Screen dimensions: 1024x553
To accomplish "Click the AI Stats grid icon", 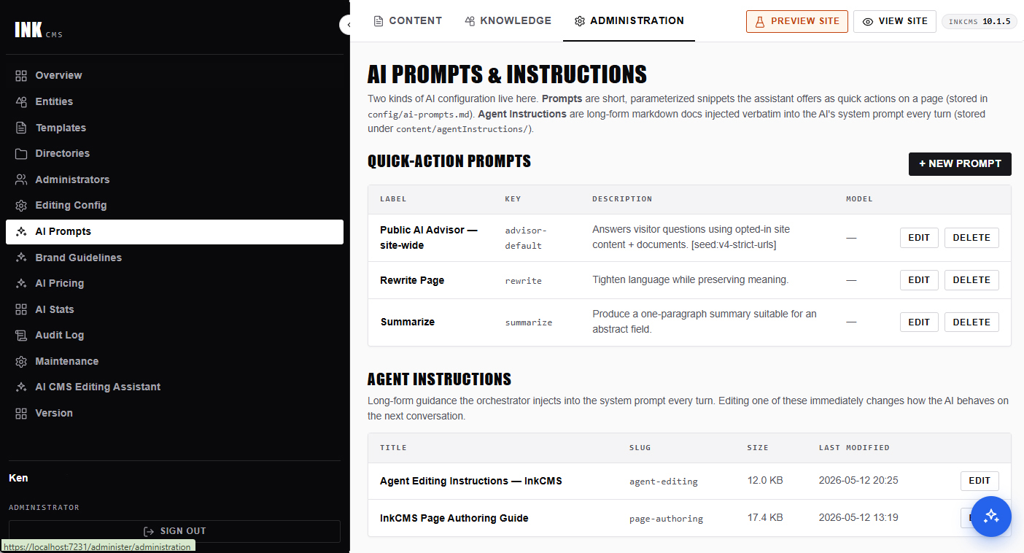I will click(21, 309).
